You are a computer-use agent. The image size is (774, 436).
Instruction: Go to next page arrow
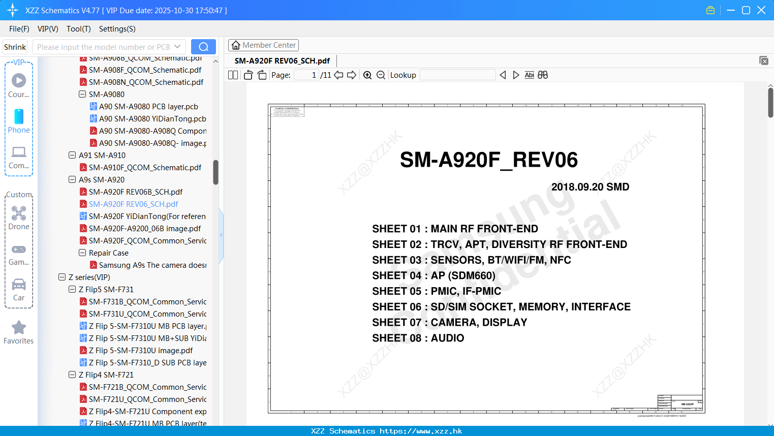point(352,75)
